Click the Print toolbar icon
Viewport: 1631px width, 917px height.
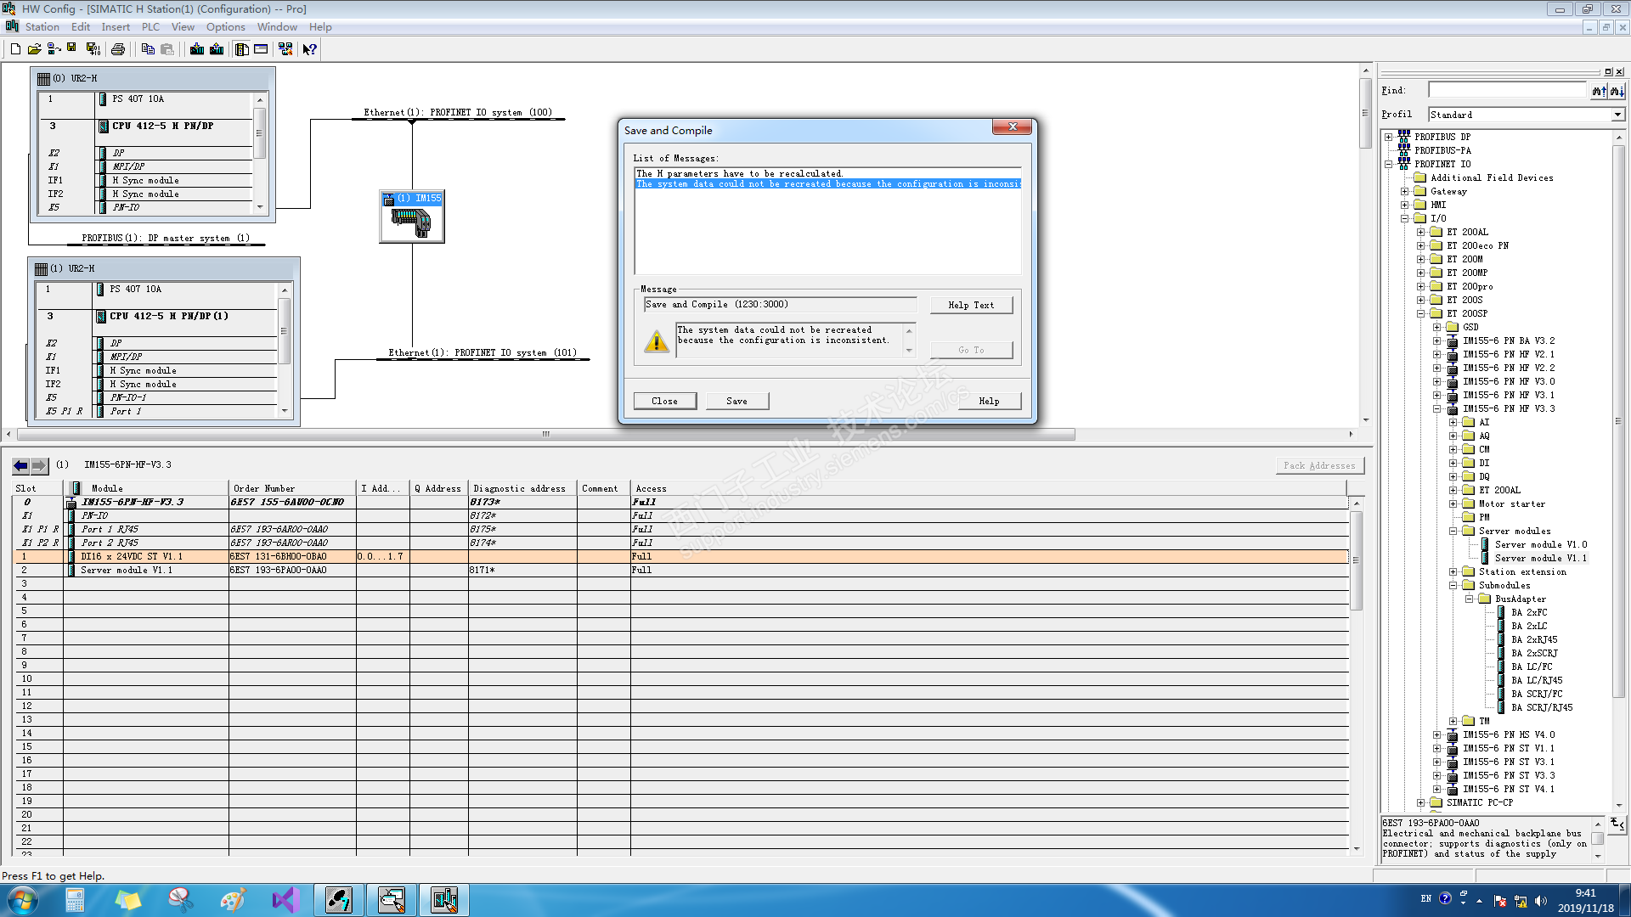click(x=118, y=49)
